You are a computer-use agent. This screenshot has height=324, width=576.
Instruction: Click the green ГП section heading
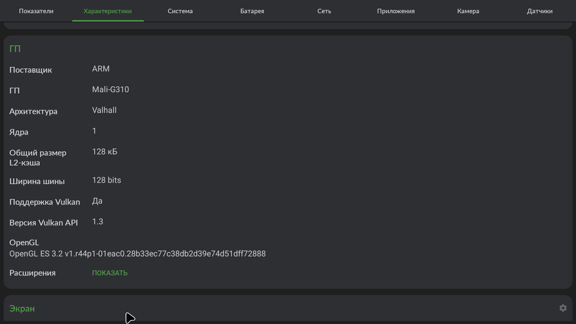[15, 49]
